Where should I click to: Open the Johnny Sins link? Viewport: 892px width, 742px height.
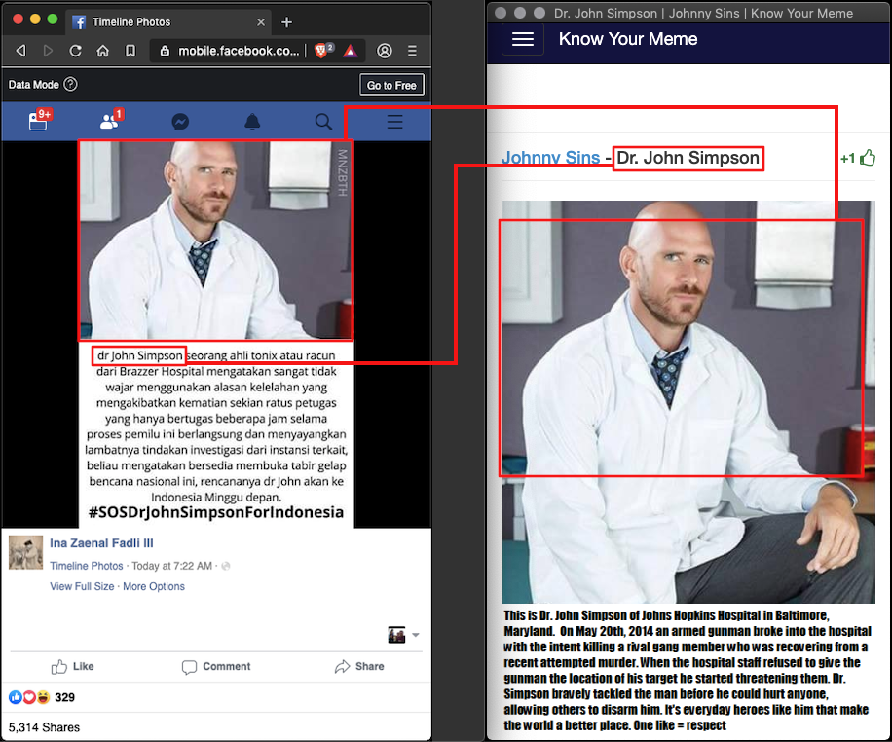550,158
